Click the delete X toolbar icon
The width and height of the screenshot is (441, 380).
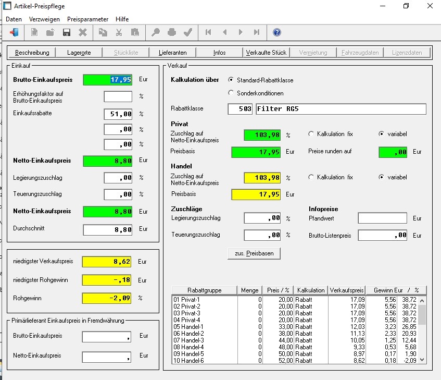click(x=83, y=32)
